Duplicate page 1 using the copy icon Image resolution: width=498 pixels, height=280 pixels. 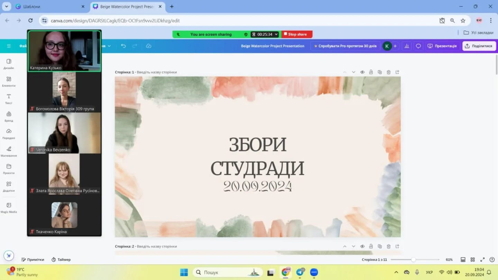[380, 72]
